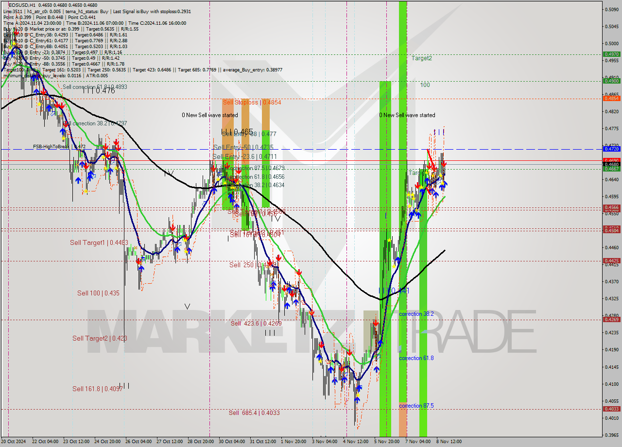Screen dimensions: 622x447
Task: Click the '8 Nov 12:00' time label
Action: coord(449,442)
